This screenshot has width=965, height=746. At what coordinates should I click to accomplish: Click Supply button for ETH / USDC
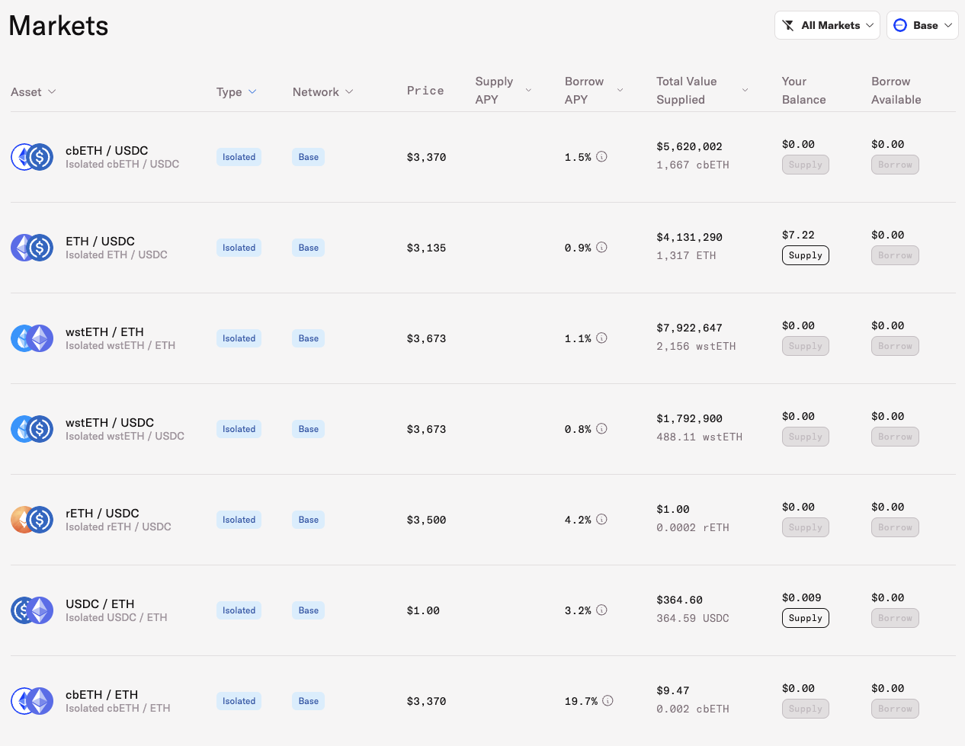(x=805, y=255)
